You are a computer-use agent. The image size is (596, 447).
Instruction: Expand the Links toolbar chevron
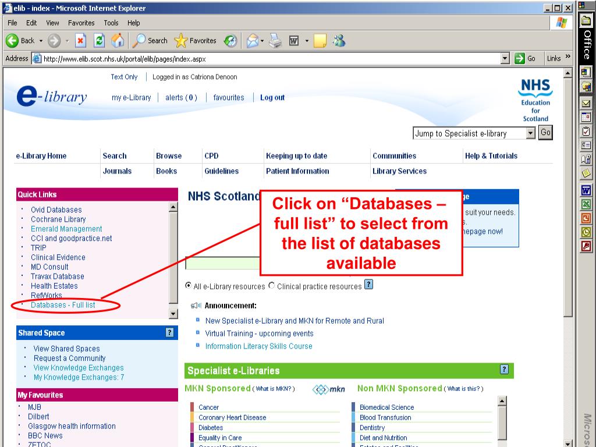(568, 56)
